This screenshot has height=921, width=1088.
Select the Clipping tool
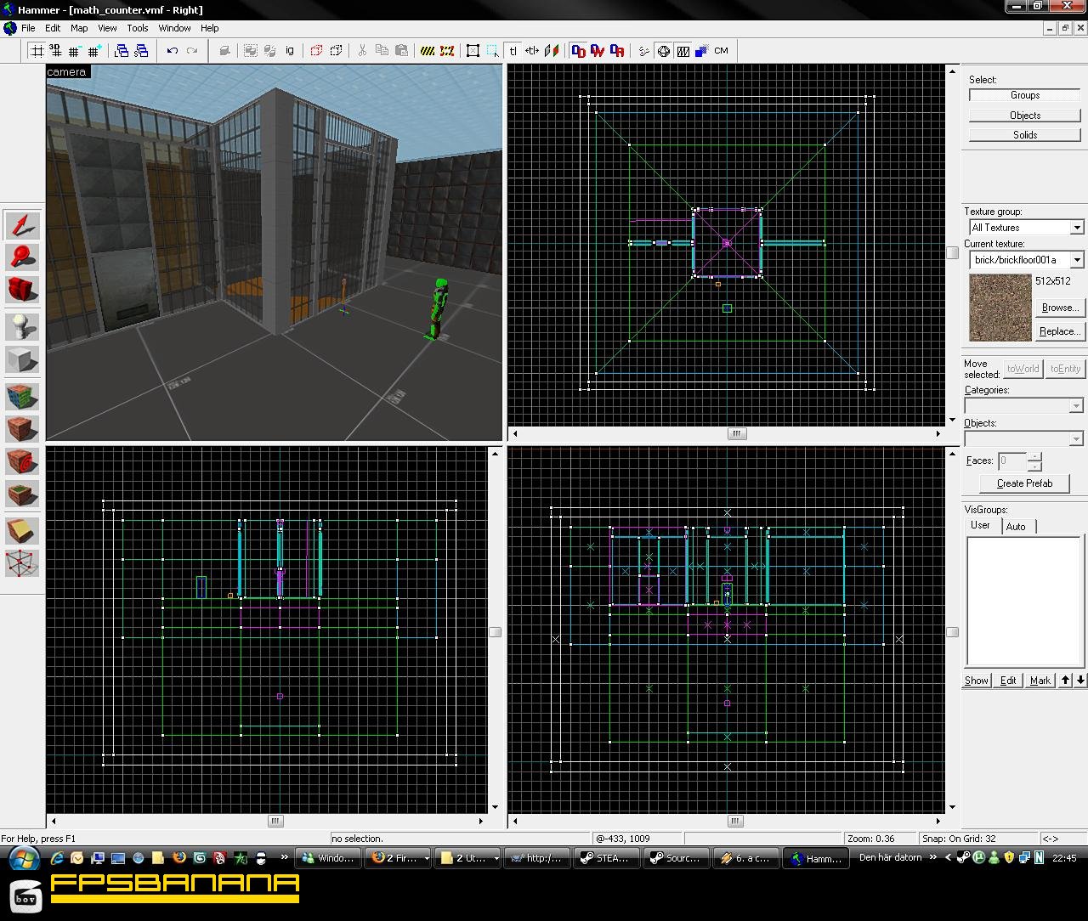tap(22, 529)
